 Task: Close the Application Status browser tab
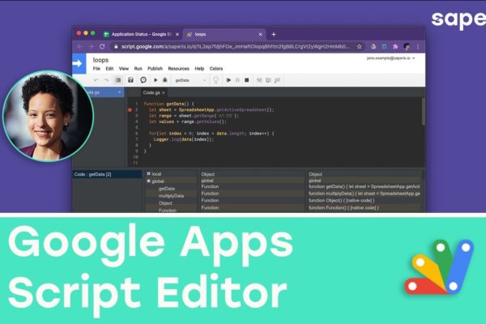(177, 34)
